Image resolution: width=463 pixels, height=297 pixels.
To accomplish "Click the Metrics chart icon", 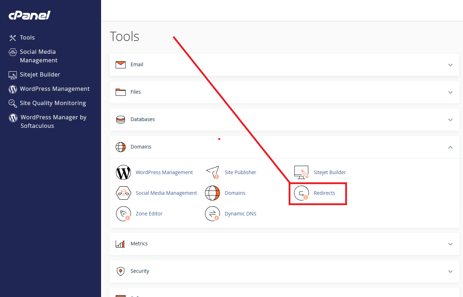I will point(120,244).
